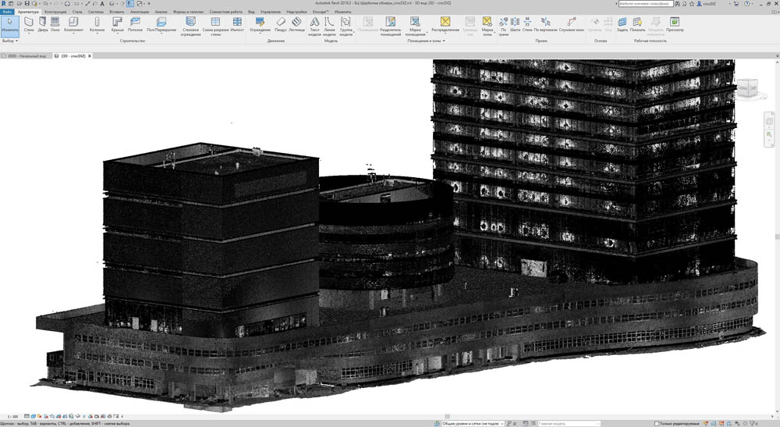Viewport: 780px width, 427px height.
Task: Choose the Окно (Window) tool
Action: coord(55,24)
